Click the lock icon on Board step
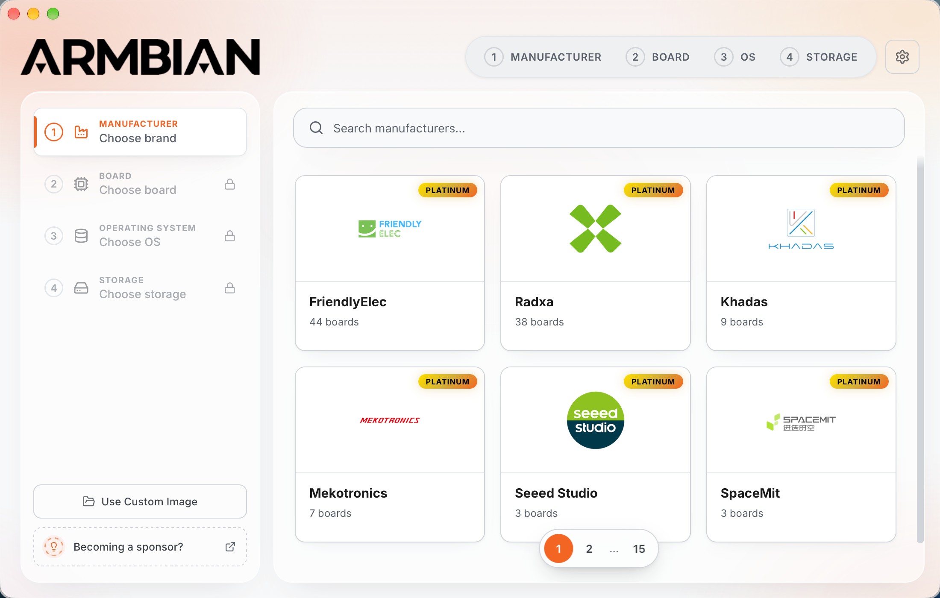Viewport: 940px width, 598px height. [230, 184]
